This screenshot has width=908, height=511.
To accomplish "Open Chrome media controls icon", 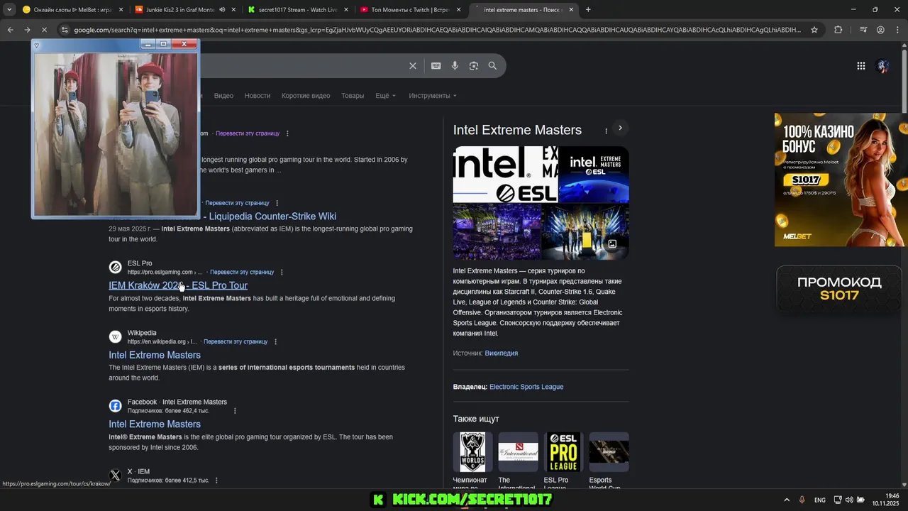I will click(x=863, y=30).
